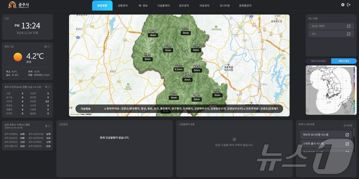The image size is (359, 179).
Task: Click the 순서저장 button
Action: click(348, 126)
